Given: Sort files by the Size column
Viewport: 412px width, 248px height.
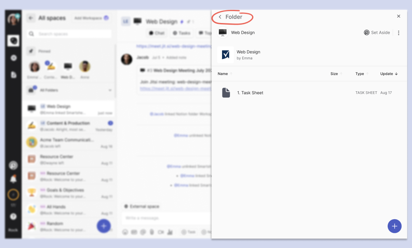Looking at the screenshot, I should point(334,74).
